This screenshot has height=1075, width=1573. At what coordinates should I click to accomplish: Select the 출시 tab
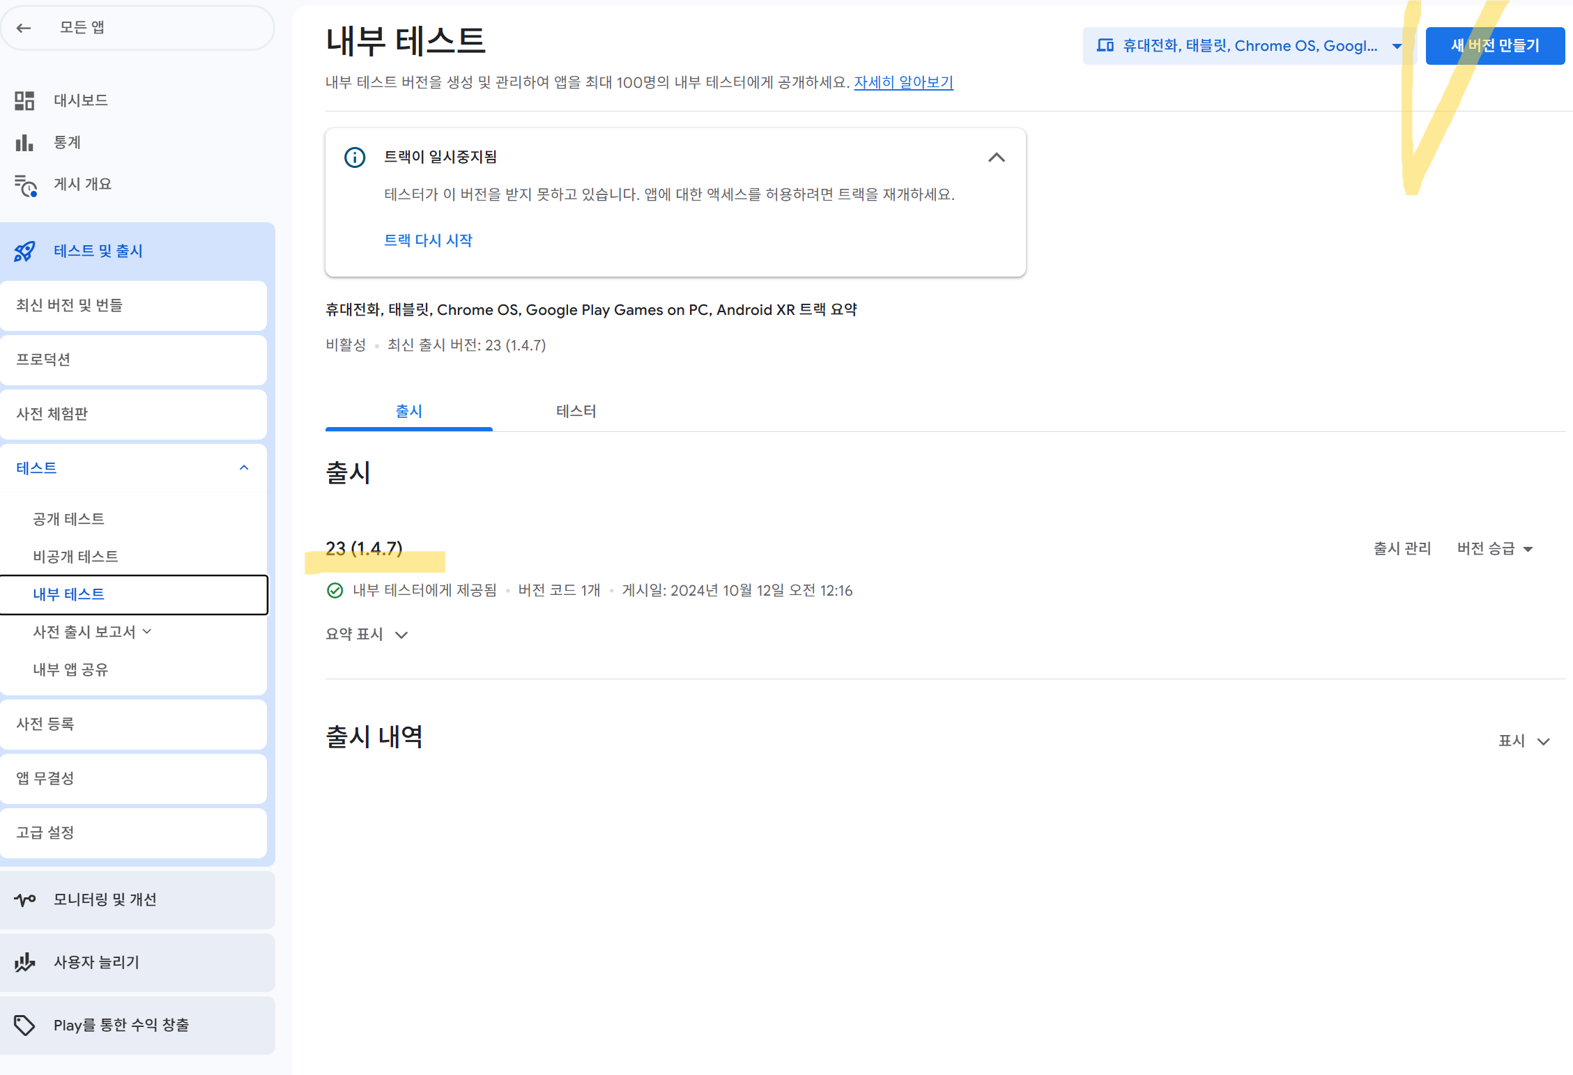tap(408, 412)
